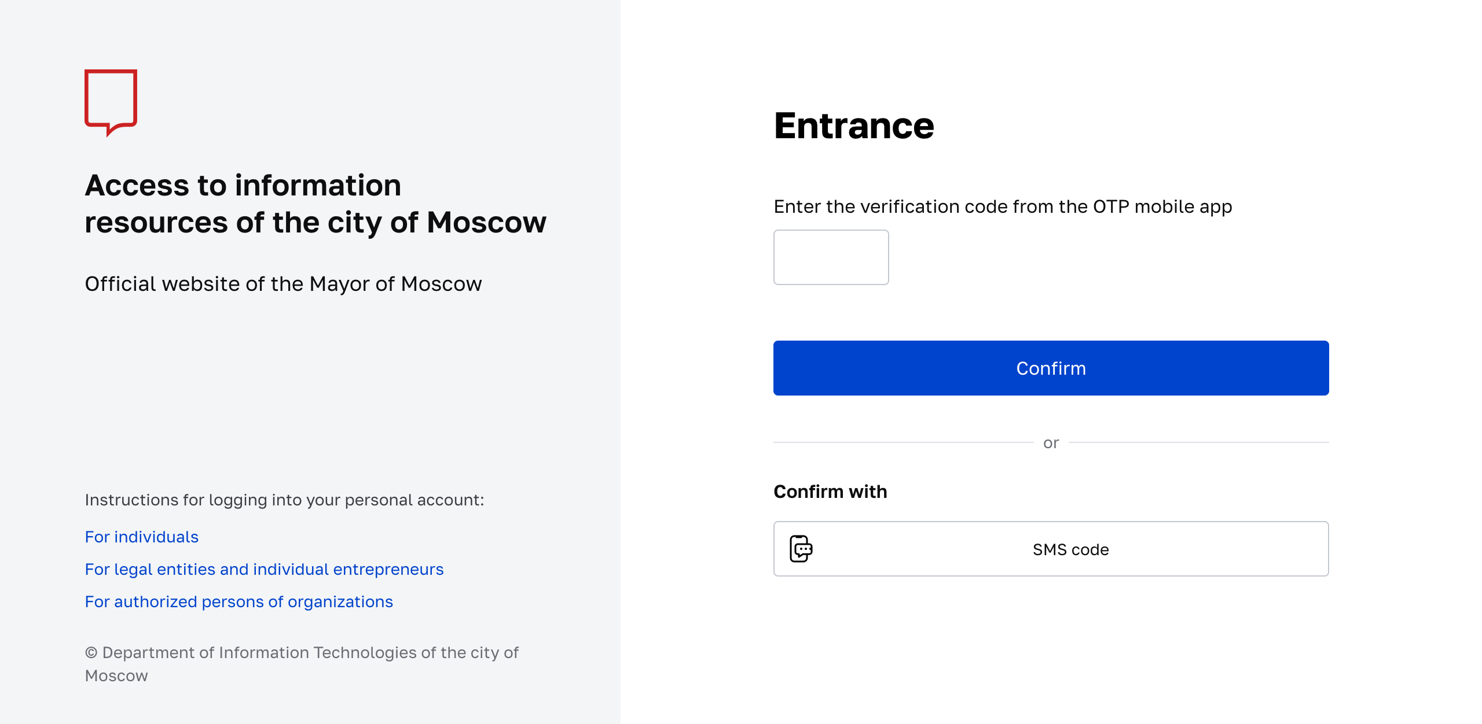
Task: Select the verification code prompt text
Action: coord(1003,206)
